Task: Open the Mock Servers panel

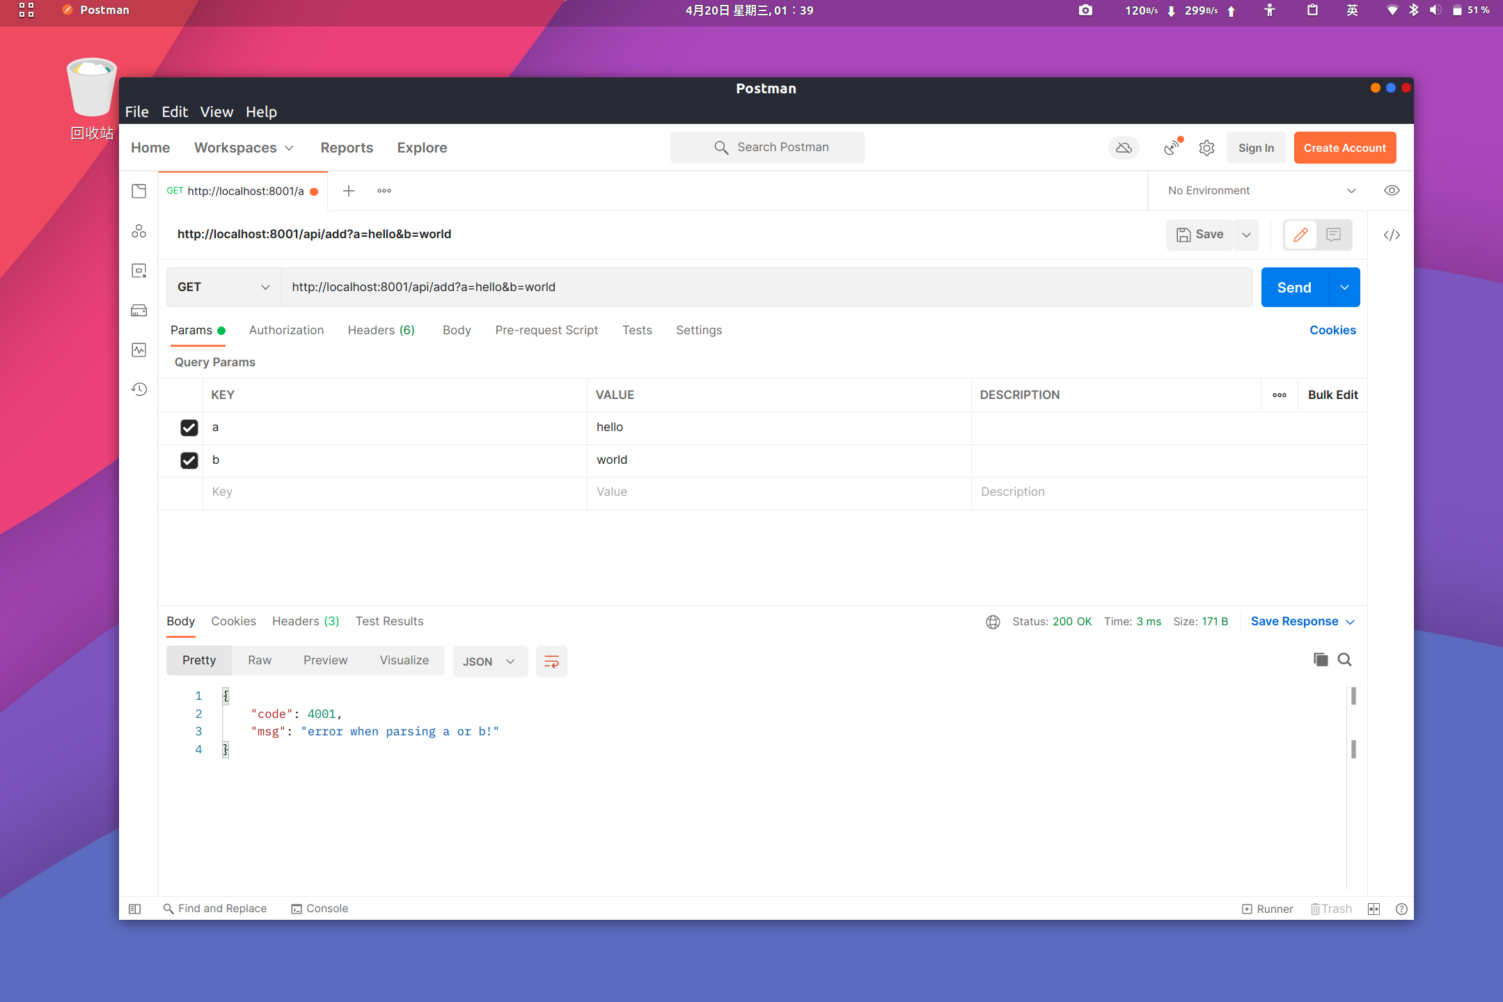Action: 139,310
